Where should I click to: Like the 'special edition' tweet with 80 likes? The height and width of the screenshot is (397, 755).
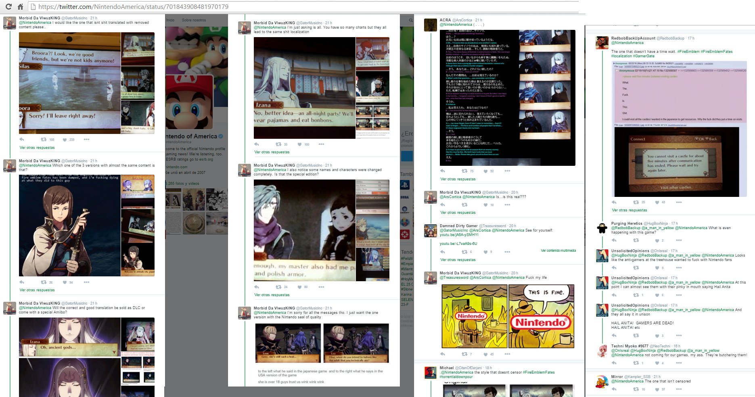pos(299,287)
